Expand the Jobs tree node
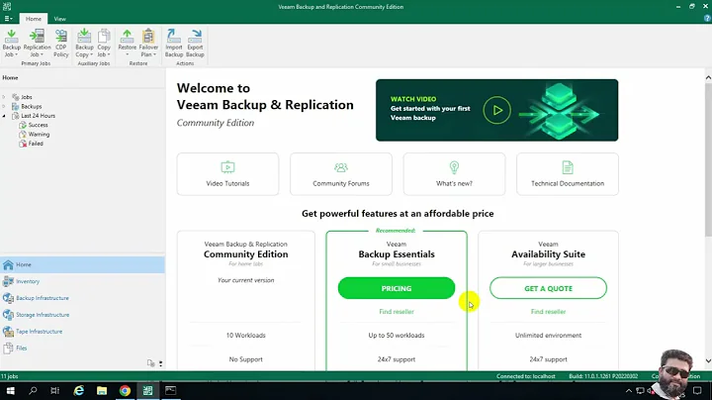Viewport: 712px width, 400px height. (x=4, y=97)
